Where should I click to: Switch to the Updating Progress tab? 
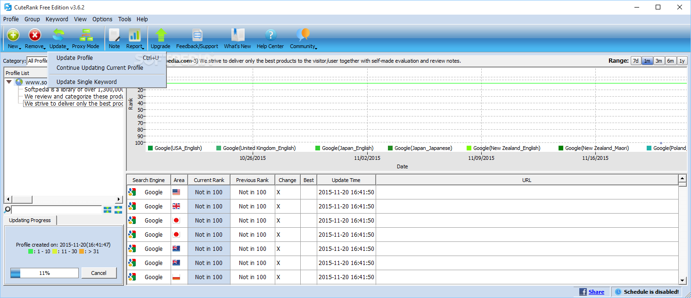(30, 220)
